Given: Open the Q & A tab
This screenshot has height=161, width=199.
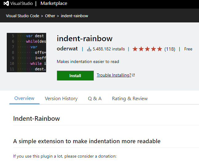Looking at the screenshot, I should (95, 99).
